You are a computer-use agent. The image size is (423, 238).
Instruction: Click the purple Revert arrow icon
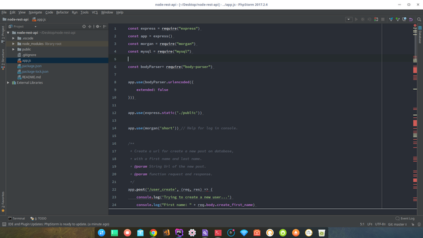click(x=411, y=19)
